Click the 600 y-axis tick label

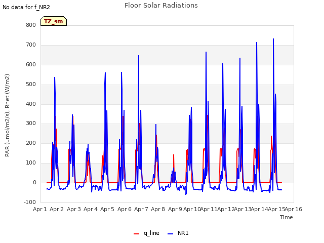click(x=31, y=65)
